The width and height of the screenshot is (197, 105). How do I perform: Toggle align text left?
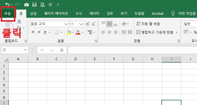pyautogui.click(x=103, y=32)
